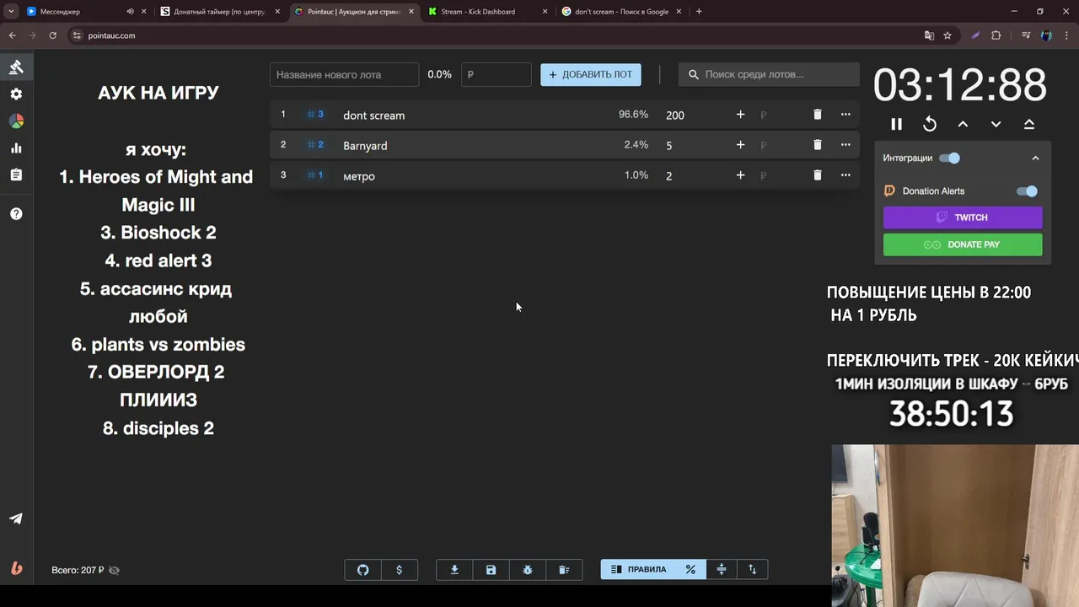The image size is (1079, 607).
Task: Open the tab search dropdown arrow
Action: [11, 12]
